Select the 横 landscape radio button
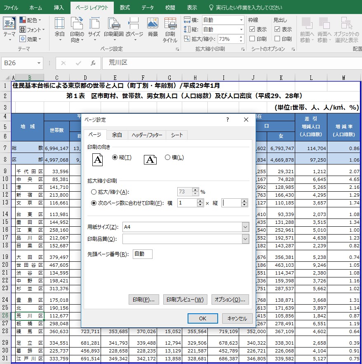Screen dimensions: 362x364 tap(167, 157)
